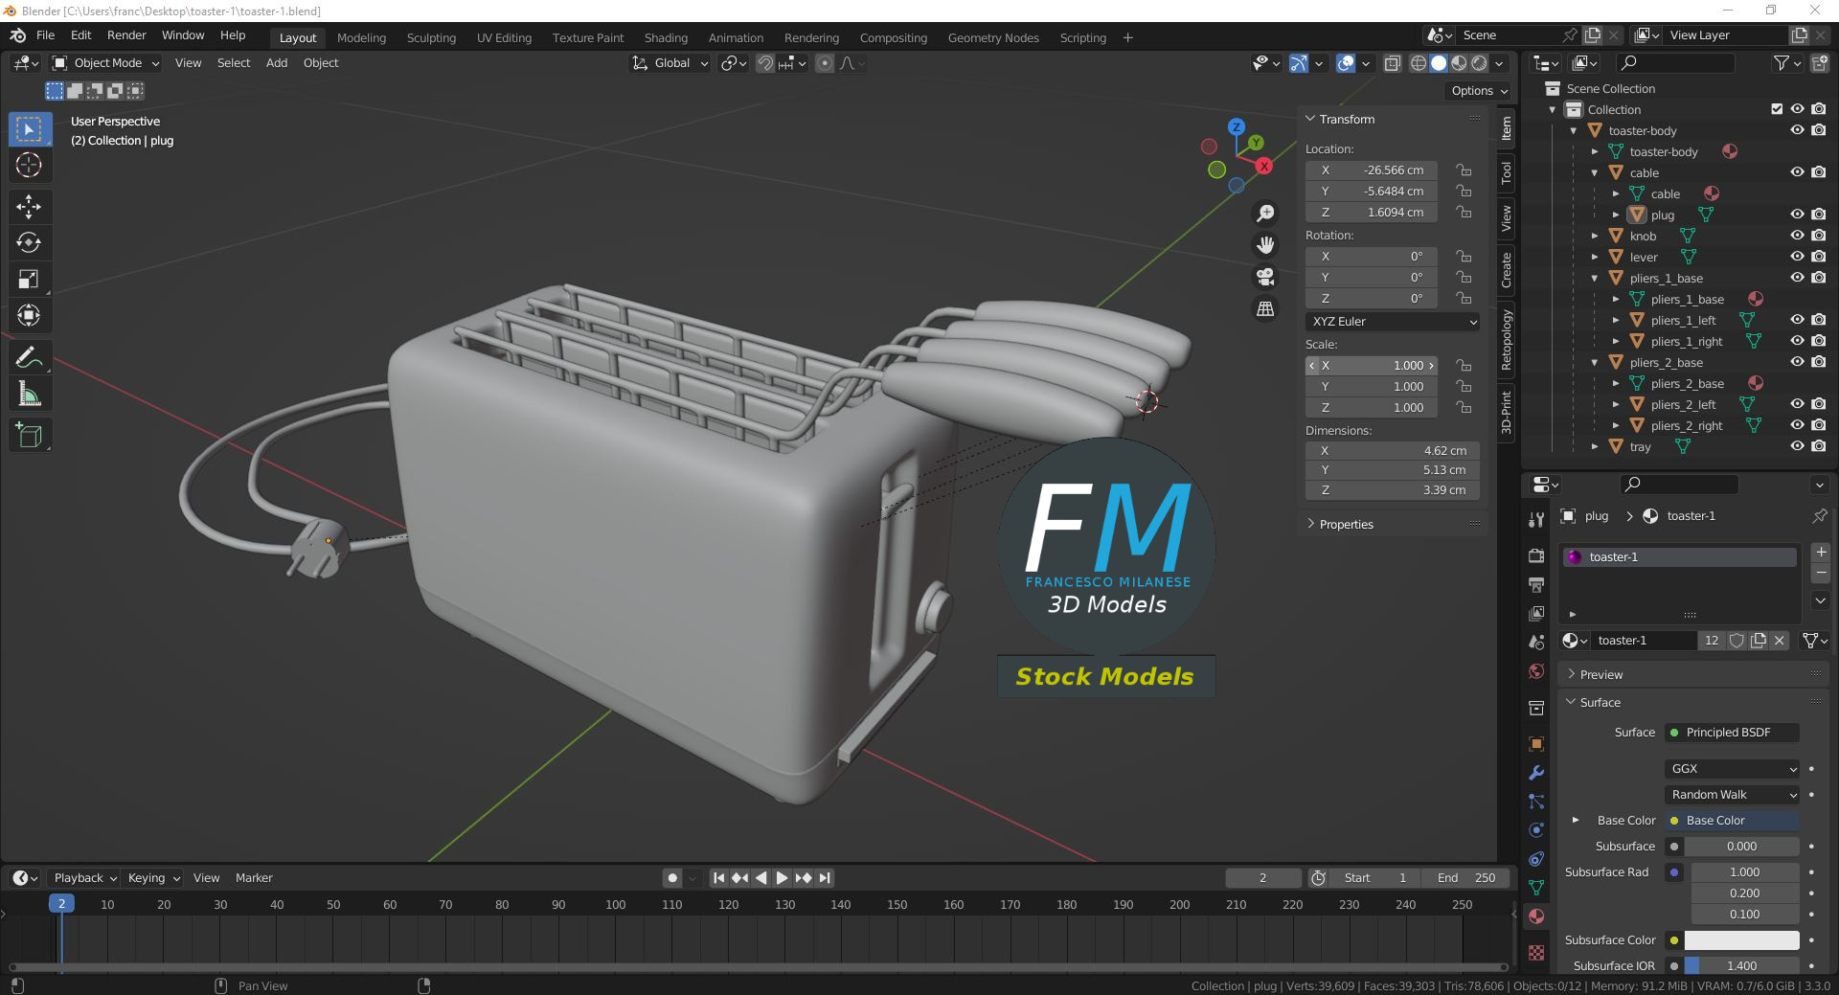Click the pan view hand icon
The width and height of the screenshot is (1839, 995).
click(1265, 245)
